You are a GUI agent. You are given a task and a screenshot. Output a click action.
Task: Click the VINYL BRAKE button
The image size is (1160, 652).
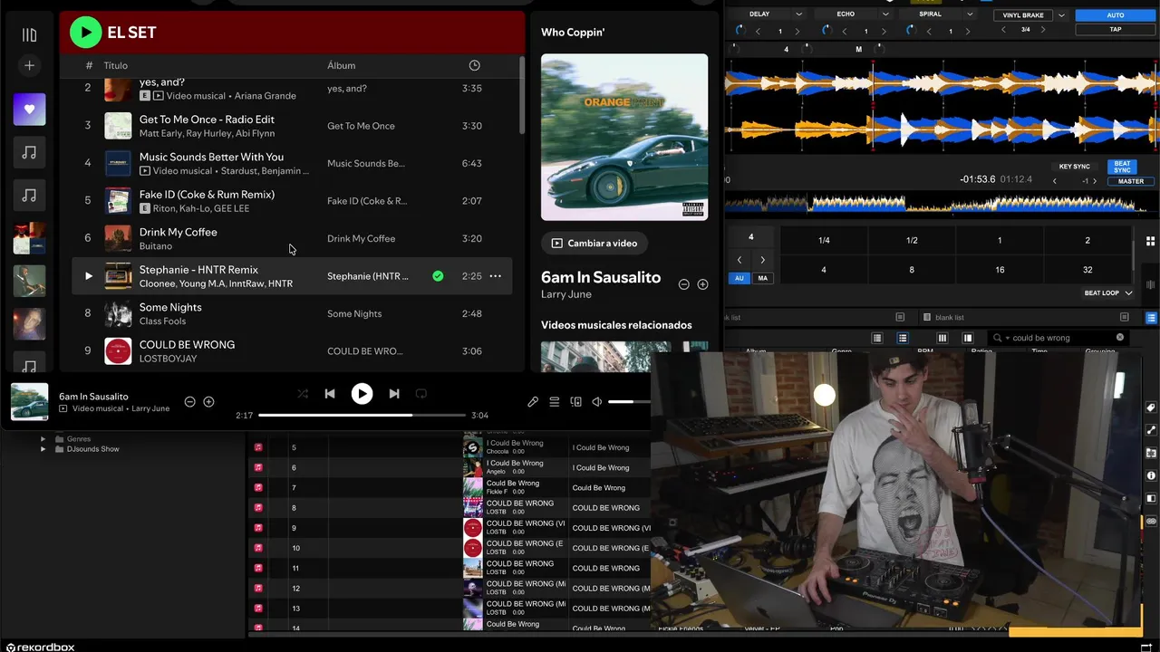(1023, 15)
